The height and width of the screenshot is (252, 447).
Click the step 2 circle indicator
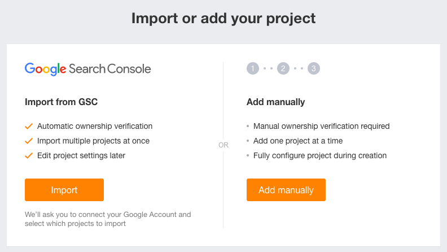[283, 69]
